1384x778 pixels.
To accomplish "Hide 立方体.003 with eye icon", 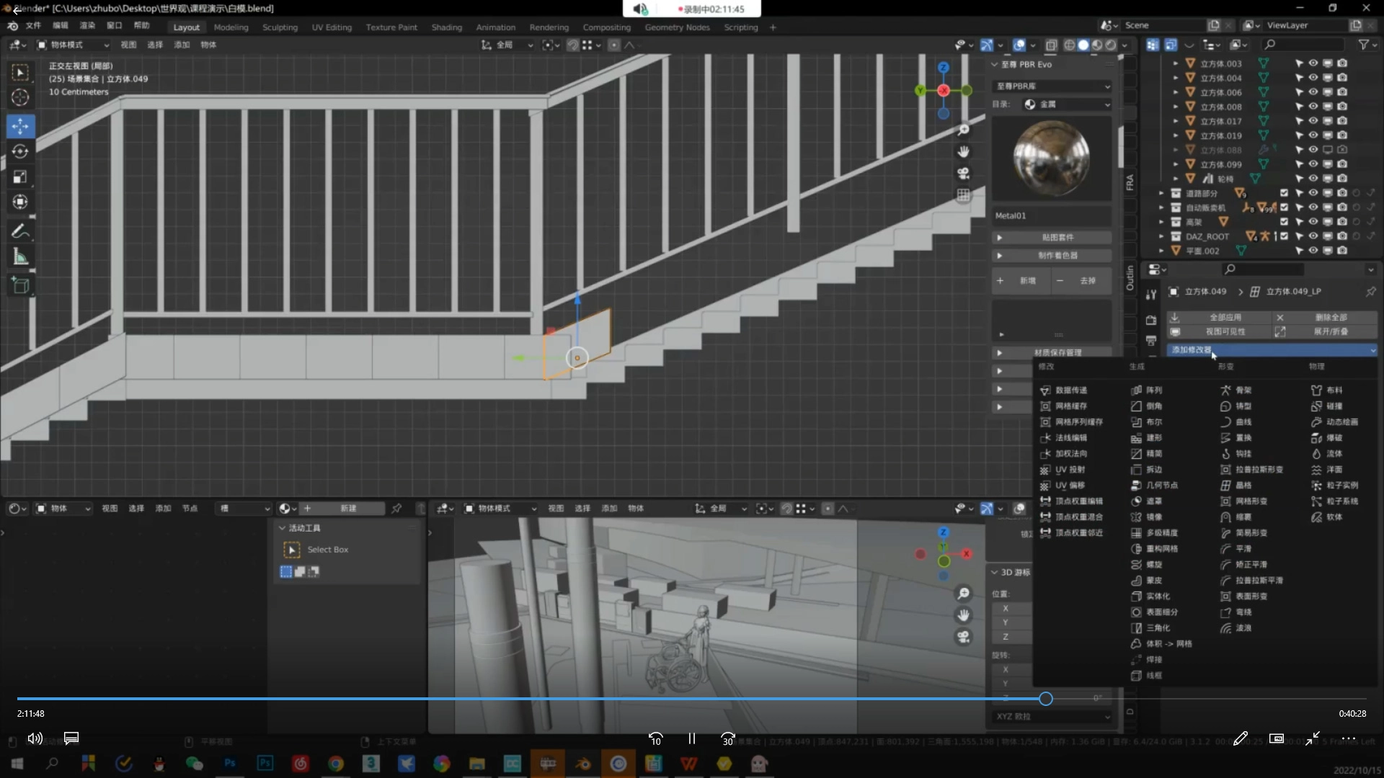I will (1313, 63).
